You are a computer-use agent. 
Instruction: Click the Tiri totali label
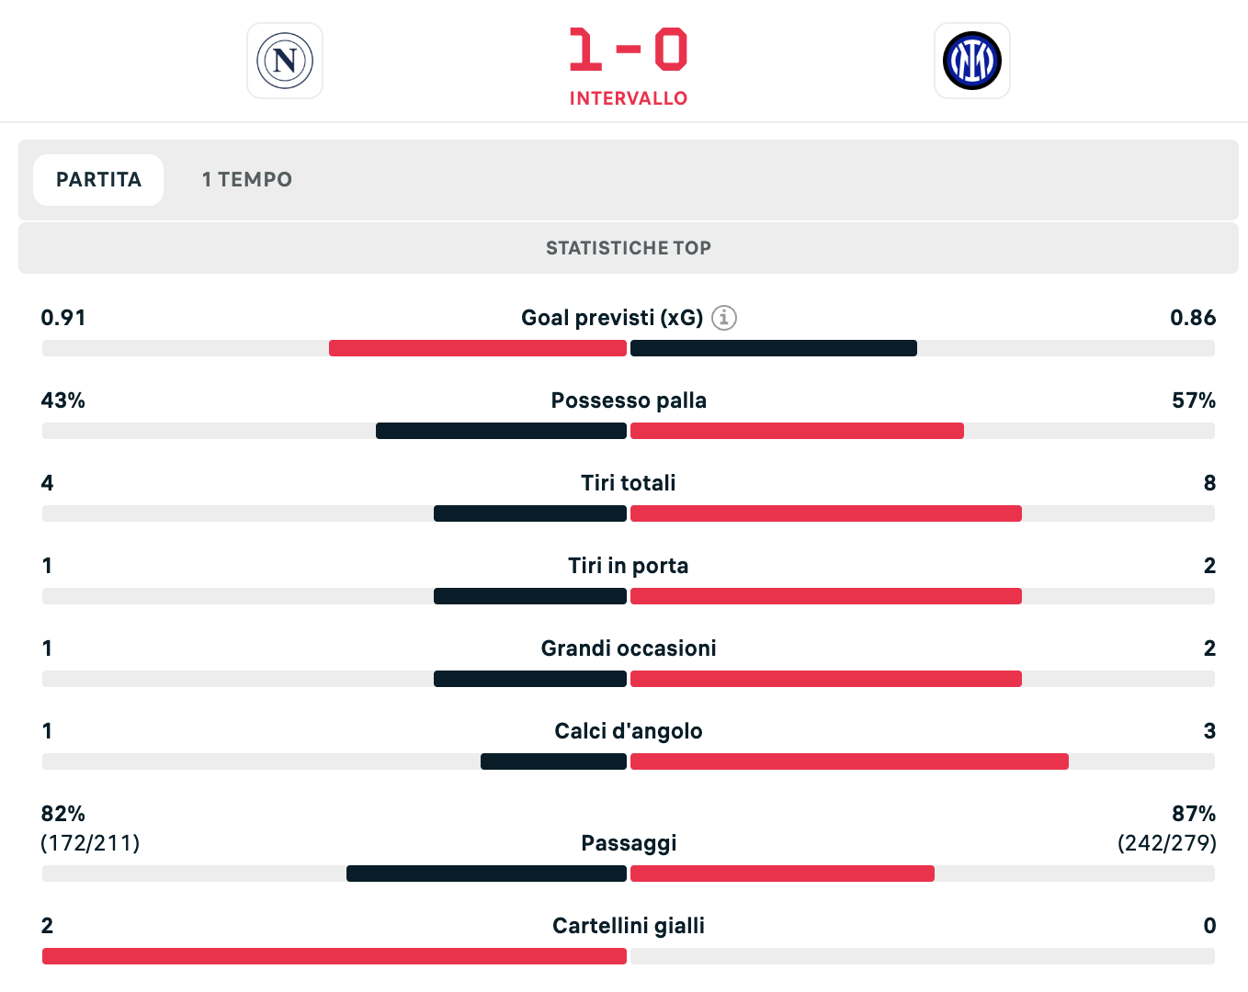click(629, 483)
